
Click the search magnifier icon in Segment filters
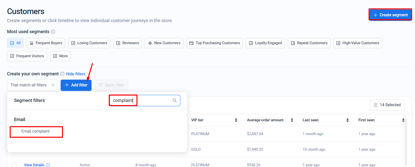click(x=175, y=100)
